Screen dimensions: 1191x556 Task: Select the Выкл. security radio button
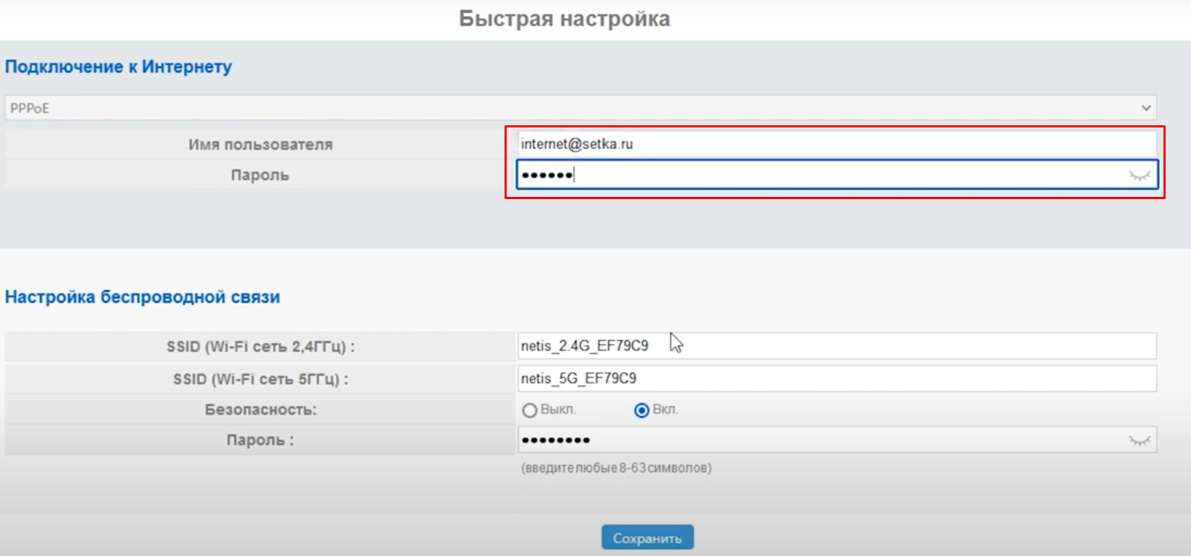pyautogui.click(x=530, y=410)
